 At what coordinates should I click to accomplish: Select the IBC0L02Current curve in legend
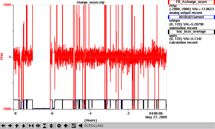pyautogui.click(x=191, y=17)
